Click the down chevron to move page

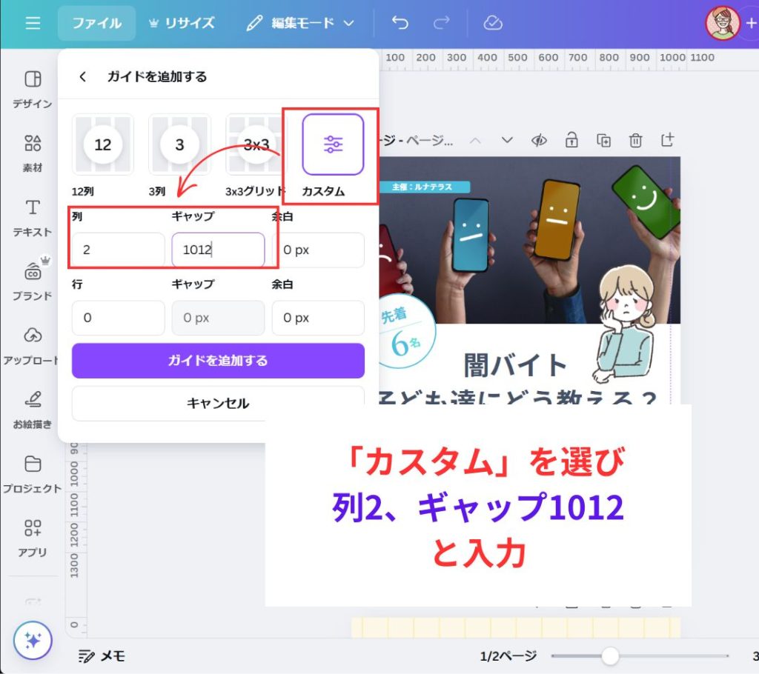(x=507, y=140)
